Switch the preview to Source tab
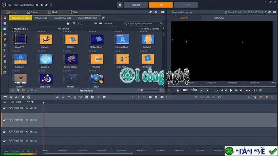Image resolution: width=278 pixels, height=156 pixels. tap(184, 18)
